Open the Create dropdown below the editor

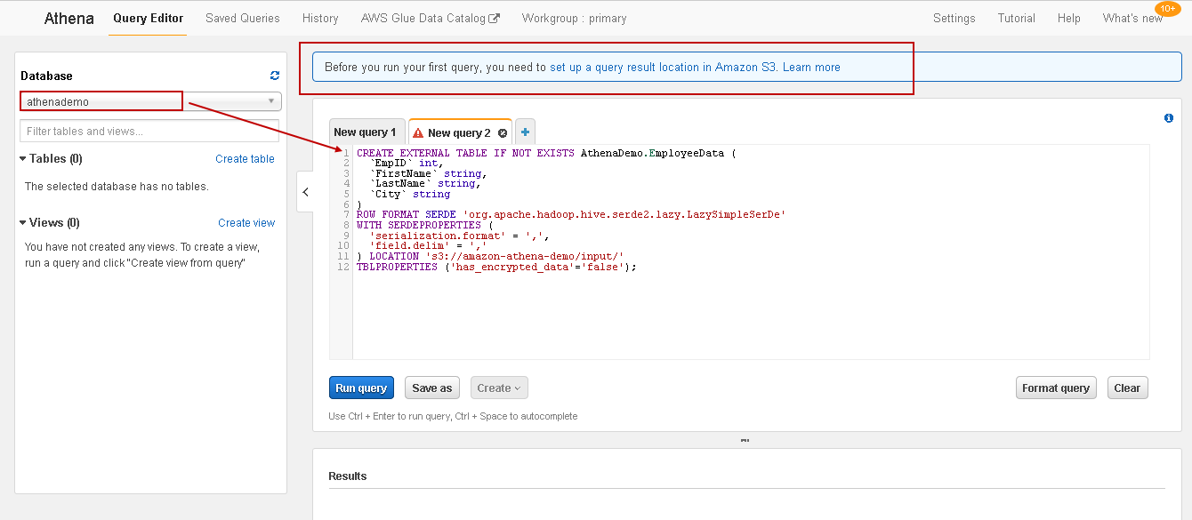[x=498, y=388]
